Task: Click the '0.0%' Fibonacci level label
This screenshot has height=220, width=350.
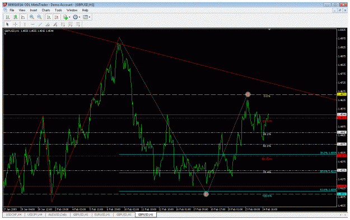Action: click(x=267, y=96)
